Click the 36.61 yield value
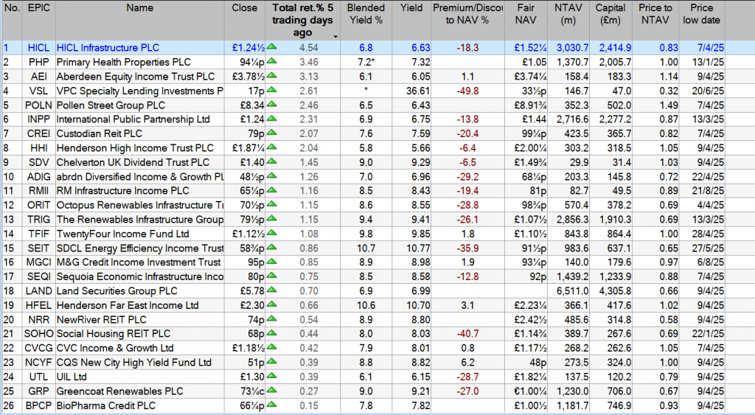The height and width of the screenshot is (415, 755). click(417, 91)
